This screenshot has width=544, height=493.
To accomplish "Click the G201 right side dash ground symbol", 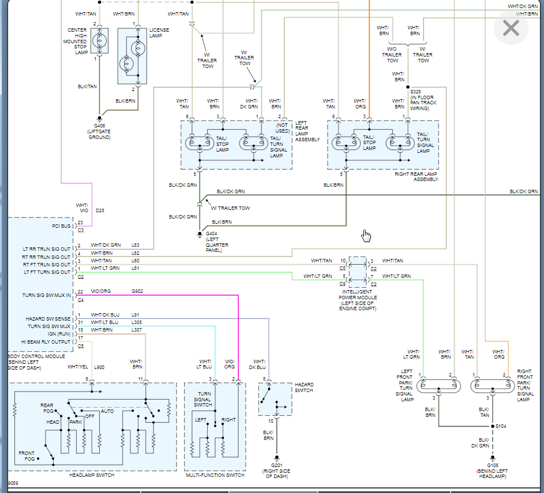I will (276, 458).
